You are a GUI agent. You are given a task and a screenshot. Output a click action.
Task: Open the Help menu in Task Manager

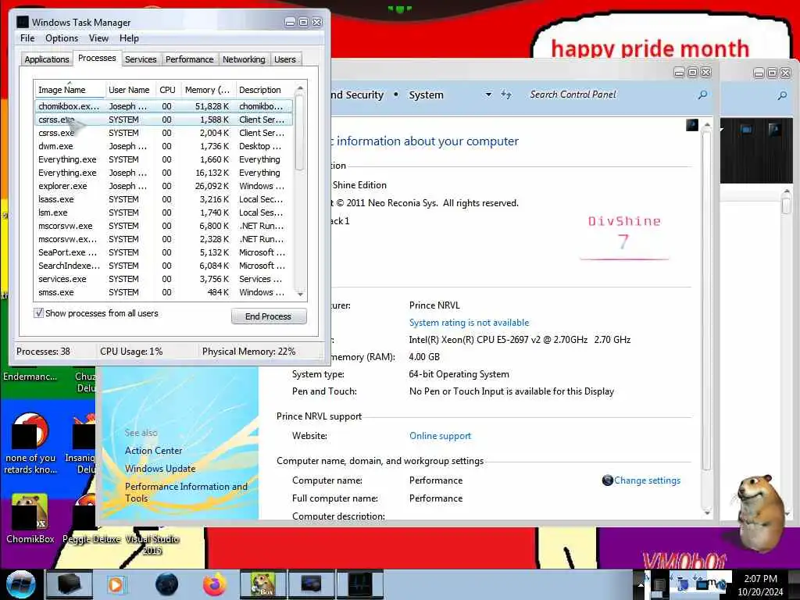129,38
